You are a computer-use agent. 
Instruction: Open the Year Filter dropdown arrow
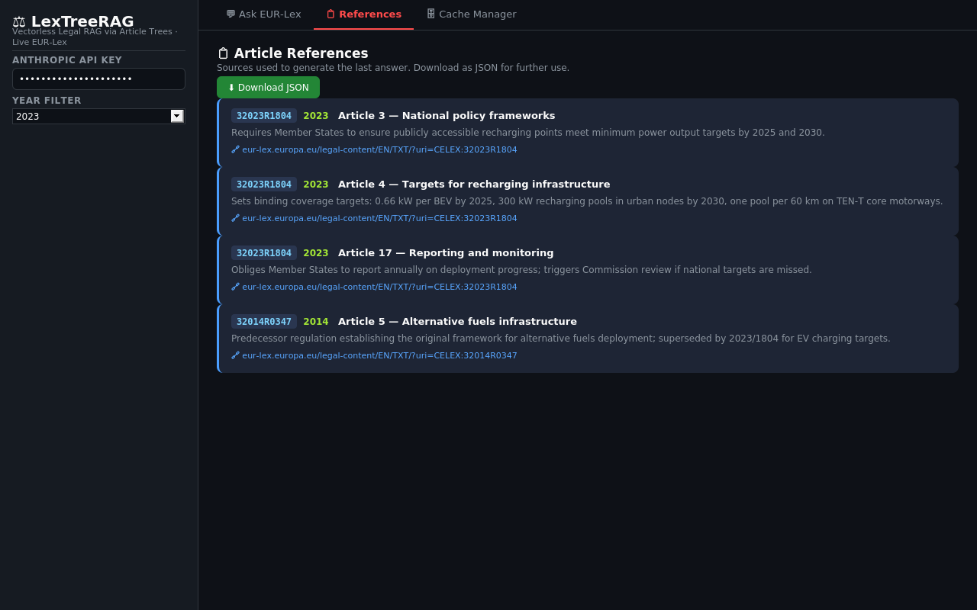[x=177, y=116]
